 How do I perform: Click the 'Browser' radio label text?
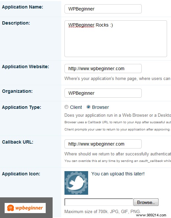click(x=100, y=107)
